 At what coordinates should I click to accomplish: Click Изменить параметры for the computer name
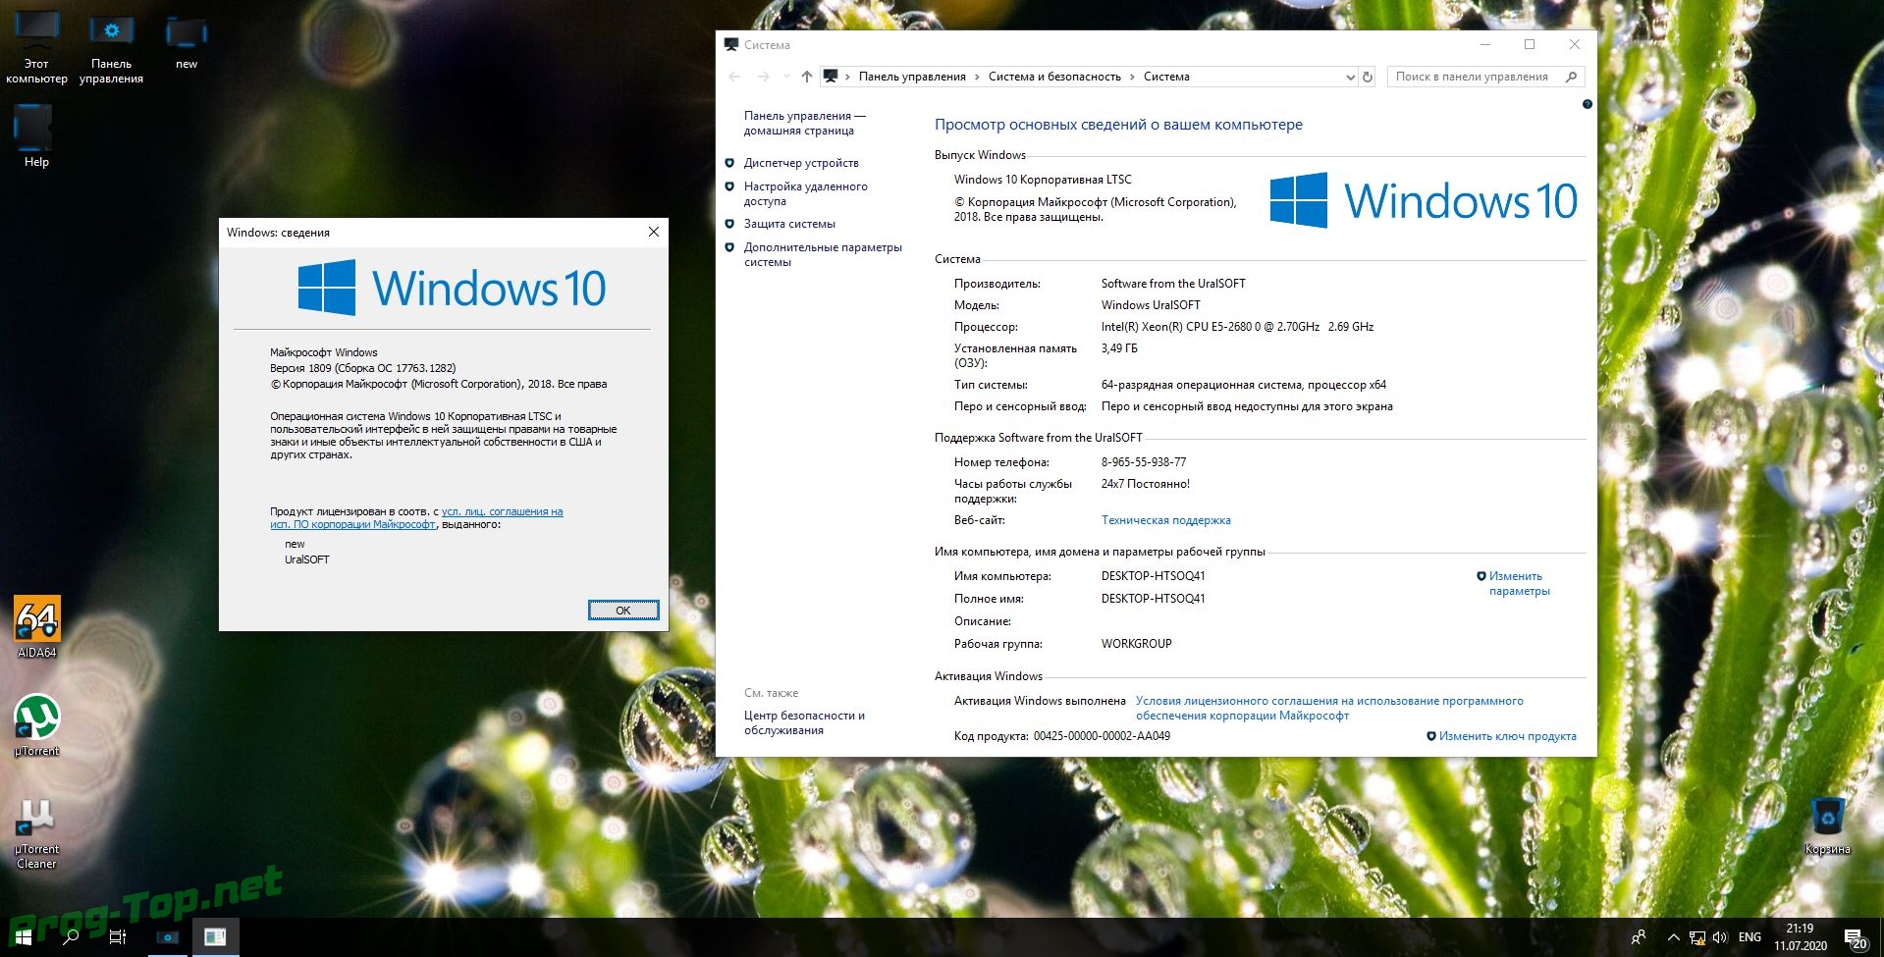pos(1519,583)
